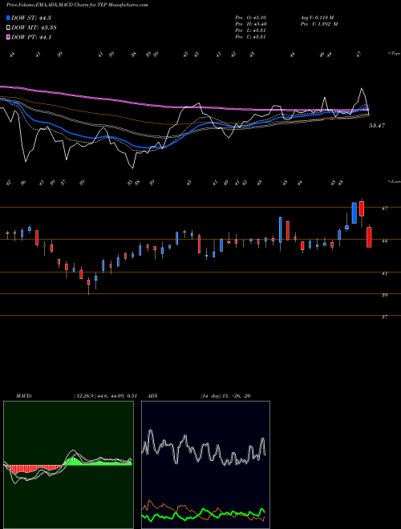Click the tall blue candlestick near 47
Screen dimensions: 401x529
[354, 213]
